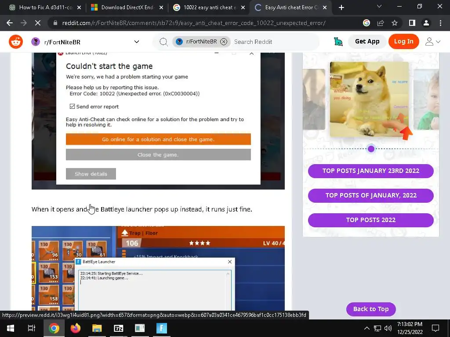Open Top Posts 2022
Image resolution: width=450 pixels, height=337 pixels.
click(371, 220)
